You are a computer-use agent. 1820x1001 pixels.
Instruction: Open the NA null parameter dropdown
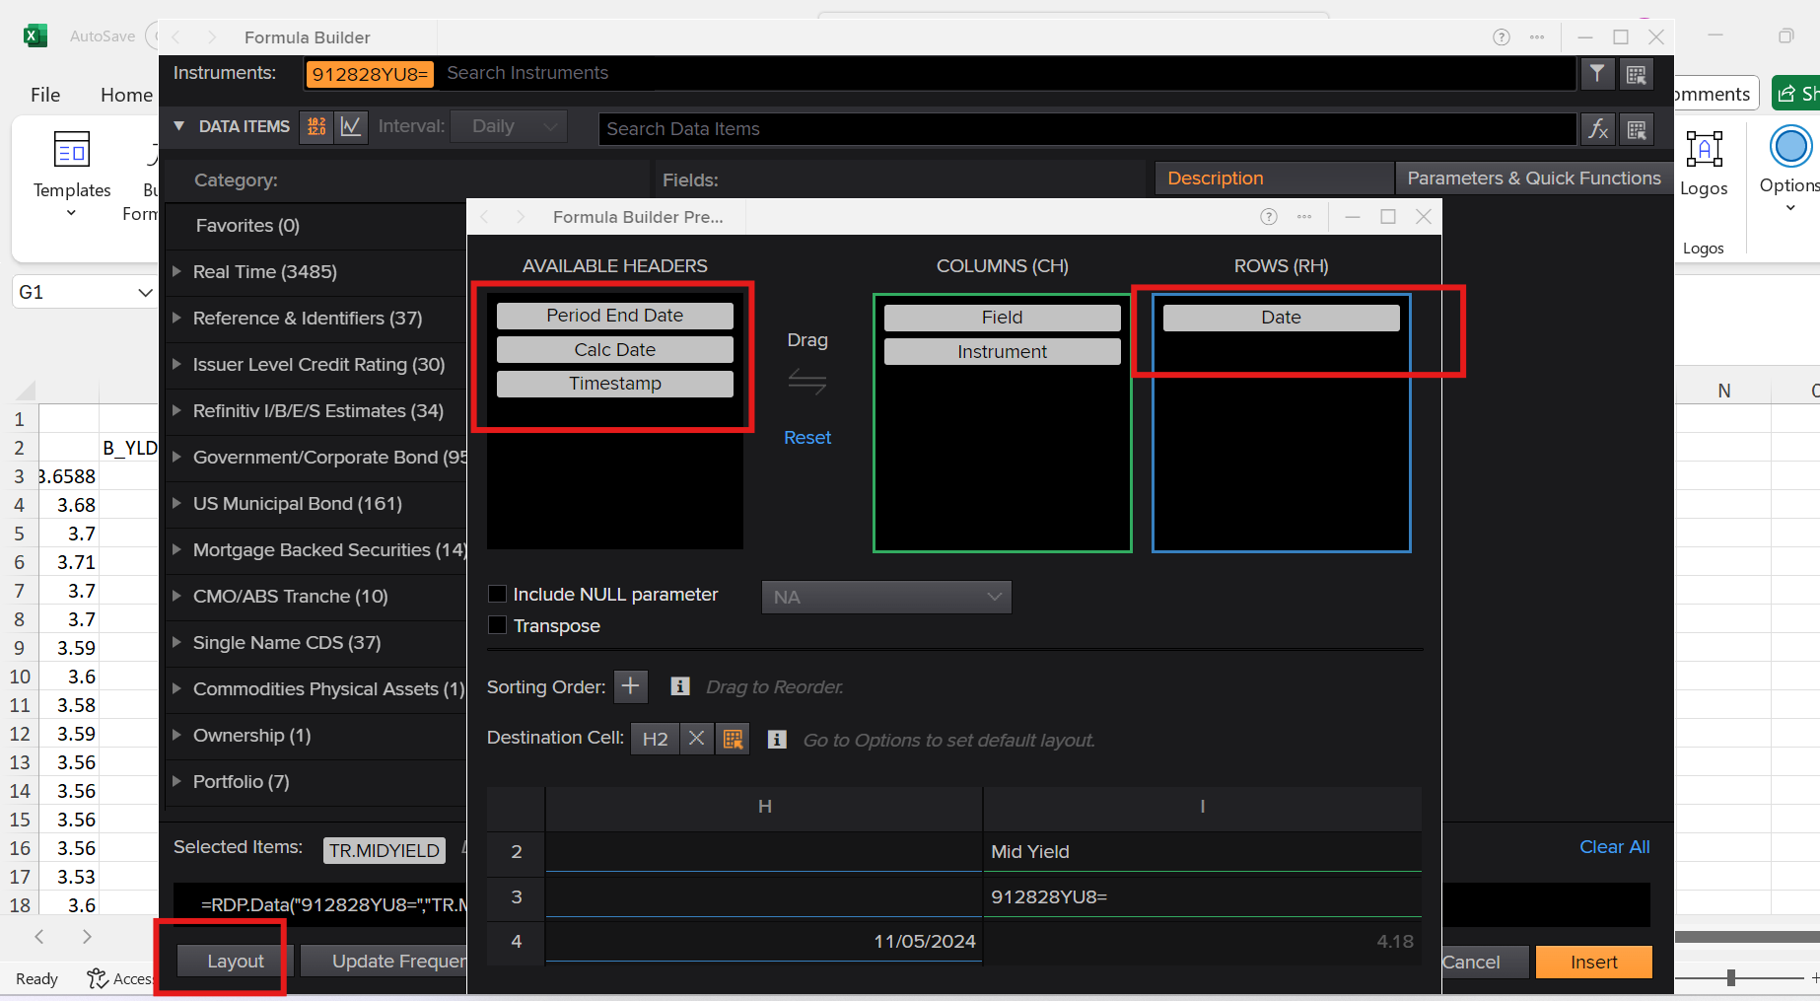click(886, 597)
